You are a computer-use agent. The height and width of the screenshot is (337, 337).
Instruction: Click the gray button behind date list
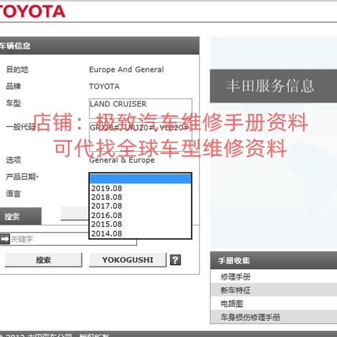[75, 214]
